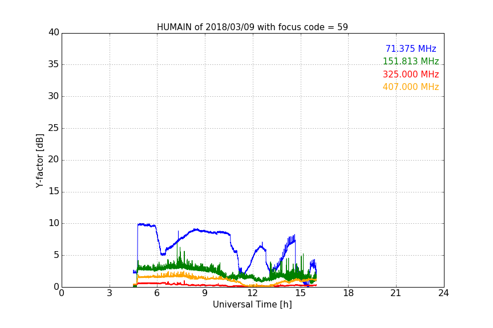Click the y-axis tick label '35'
The height and width of the screenshot is (328, 493).
point(54,64)
